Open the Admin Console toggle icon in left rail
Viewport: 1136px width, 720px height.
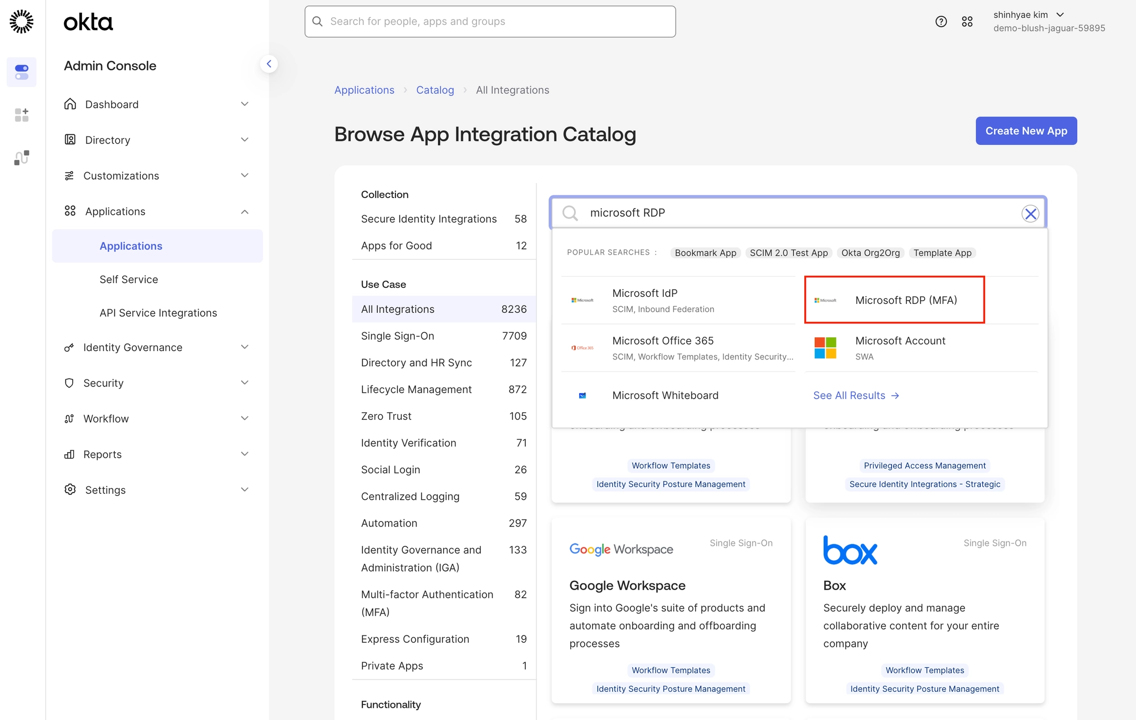click(22, 72)
